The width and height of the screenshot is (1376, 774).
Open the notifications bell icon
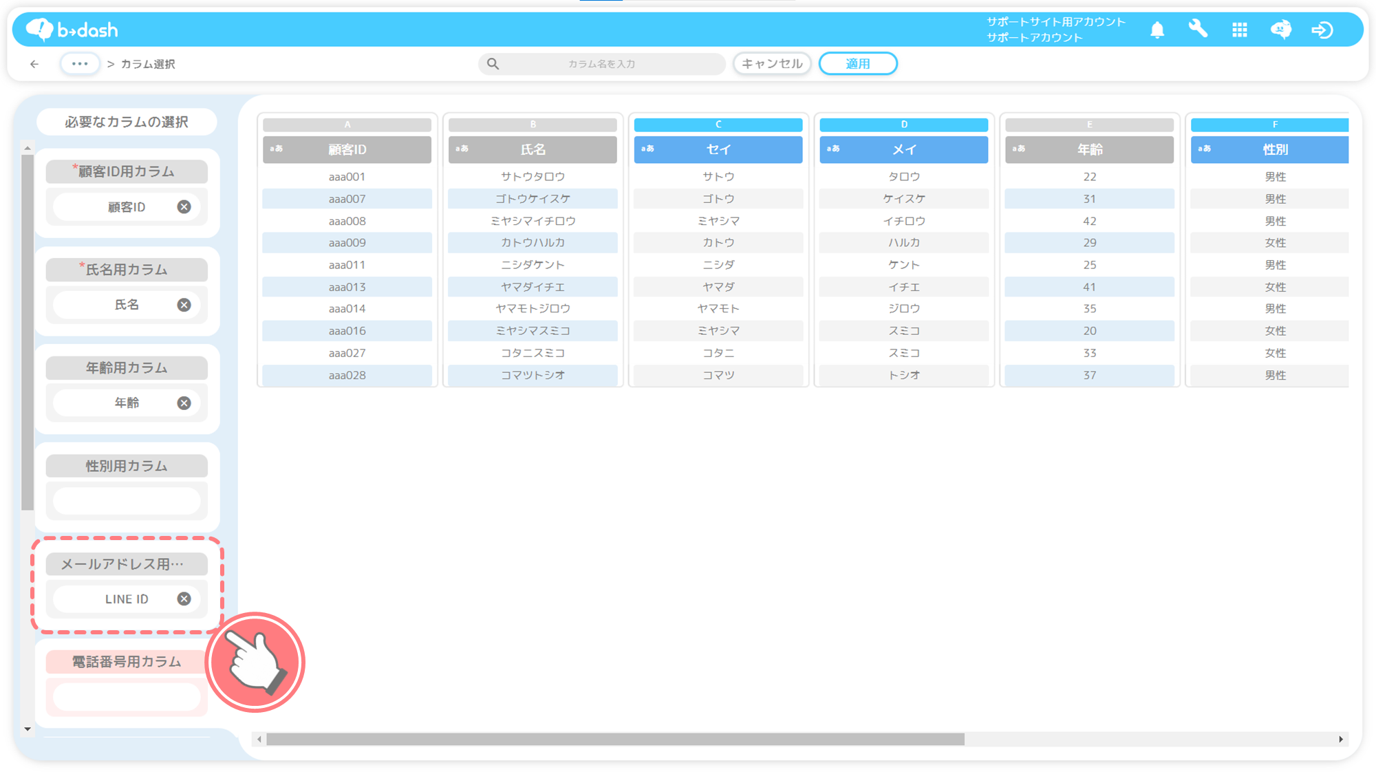click(x=1157, y=30)
